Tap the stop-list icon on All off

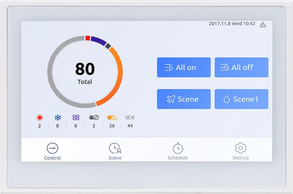(x=225, y=68)
